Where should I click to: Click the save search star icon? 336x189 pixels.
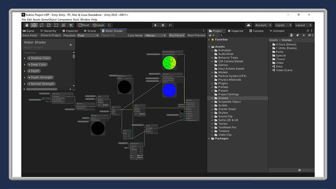click(303, 35)
